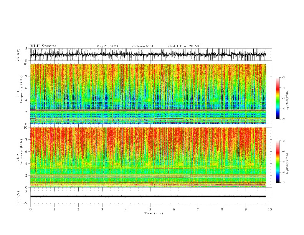Click time axis tick label '3'

point(102,209)
